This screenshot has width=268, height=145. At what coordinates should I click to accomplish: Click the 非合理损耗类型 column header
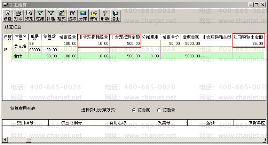216,37
